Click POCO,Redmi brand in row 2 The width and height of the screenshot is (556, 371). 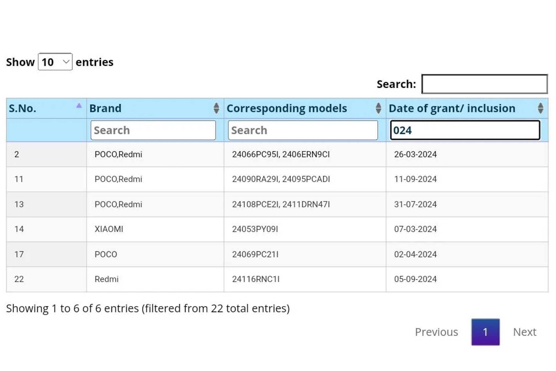155,154
